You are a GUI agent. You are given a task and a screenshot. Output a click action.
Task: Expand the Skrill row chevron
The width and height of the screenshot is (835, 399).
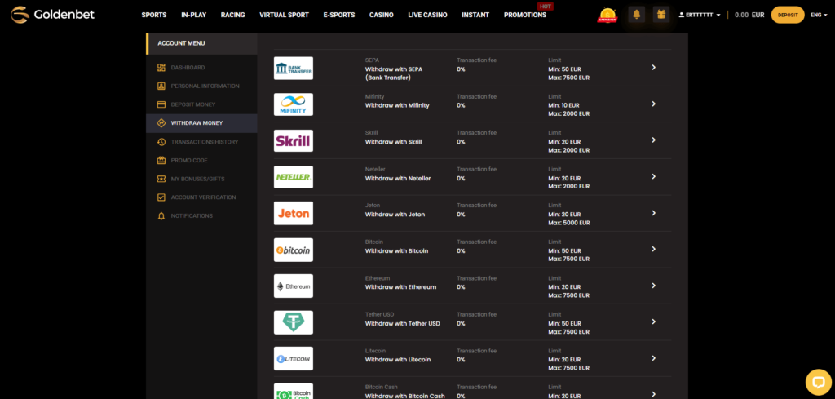(654, 140)
